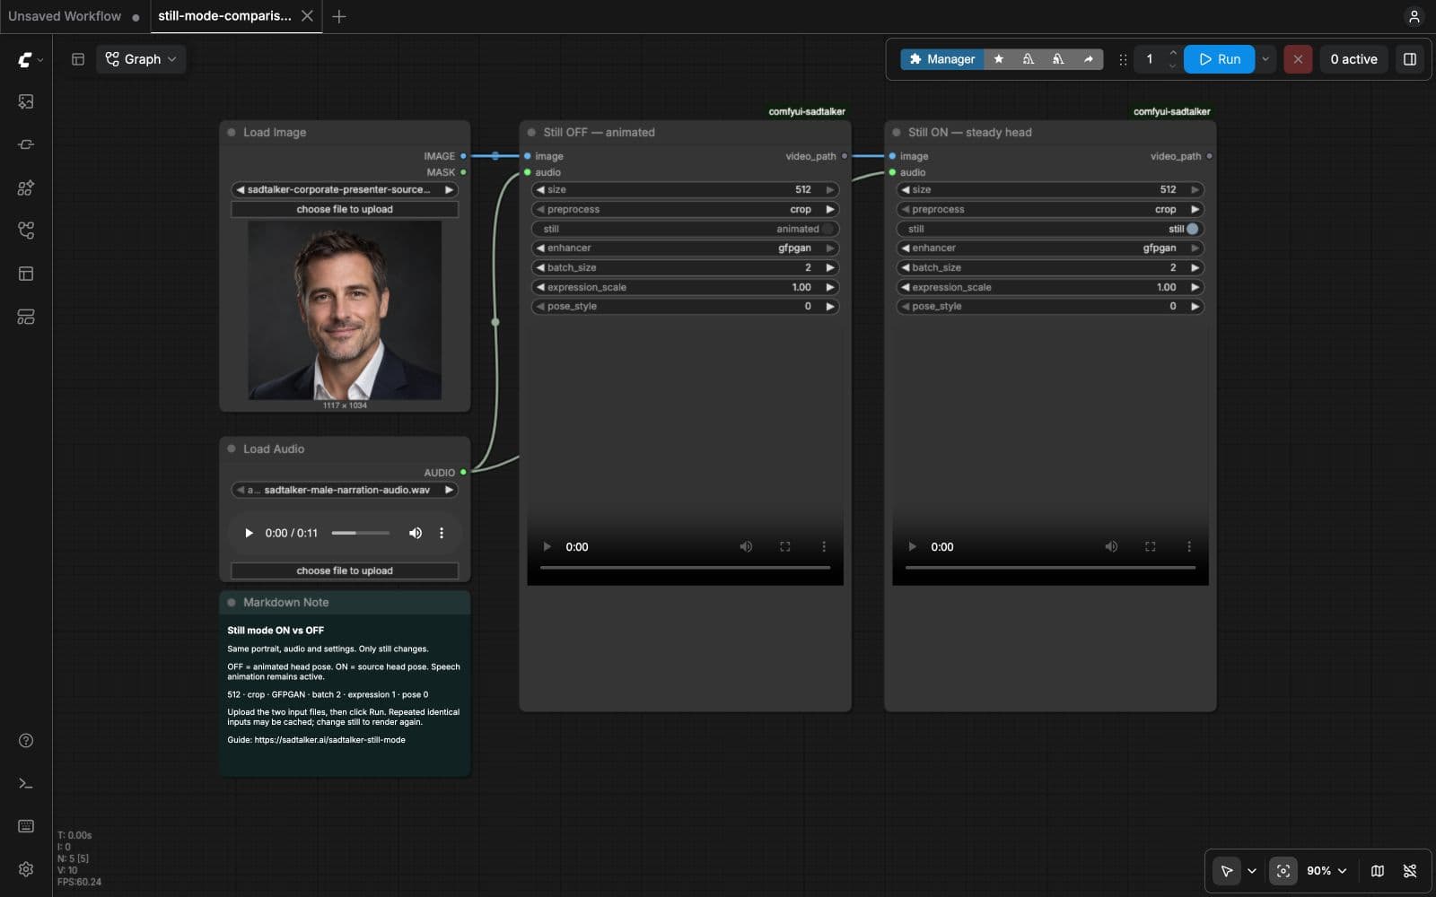This screenshot has width=1436, height=897.
Task: Click the fit view icon at bottom right
Action: tap(1283, 871)
